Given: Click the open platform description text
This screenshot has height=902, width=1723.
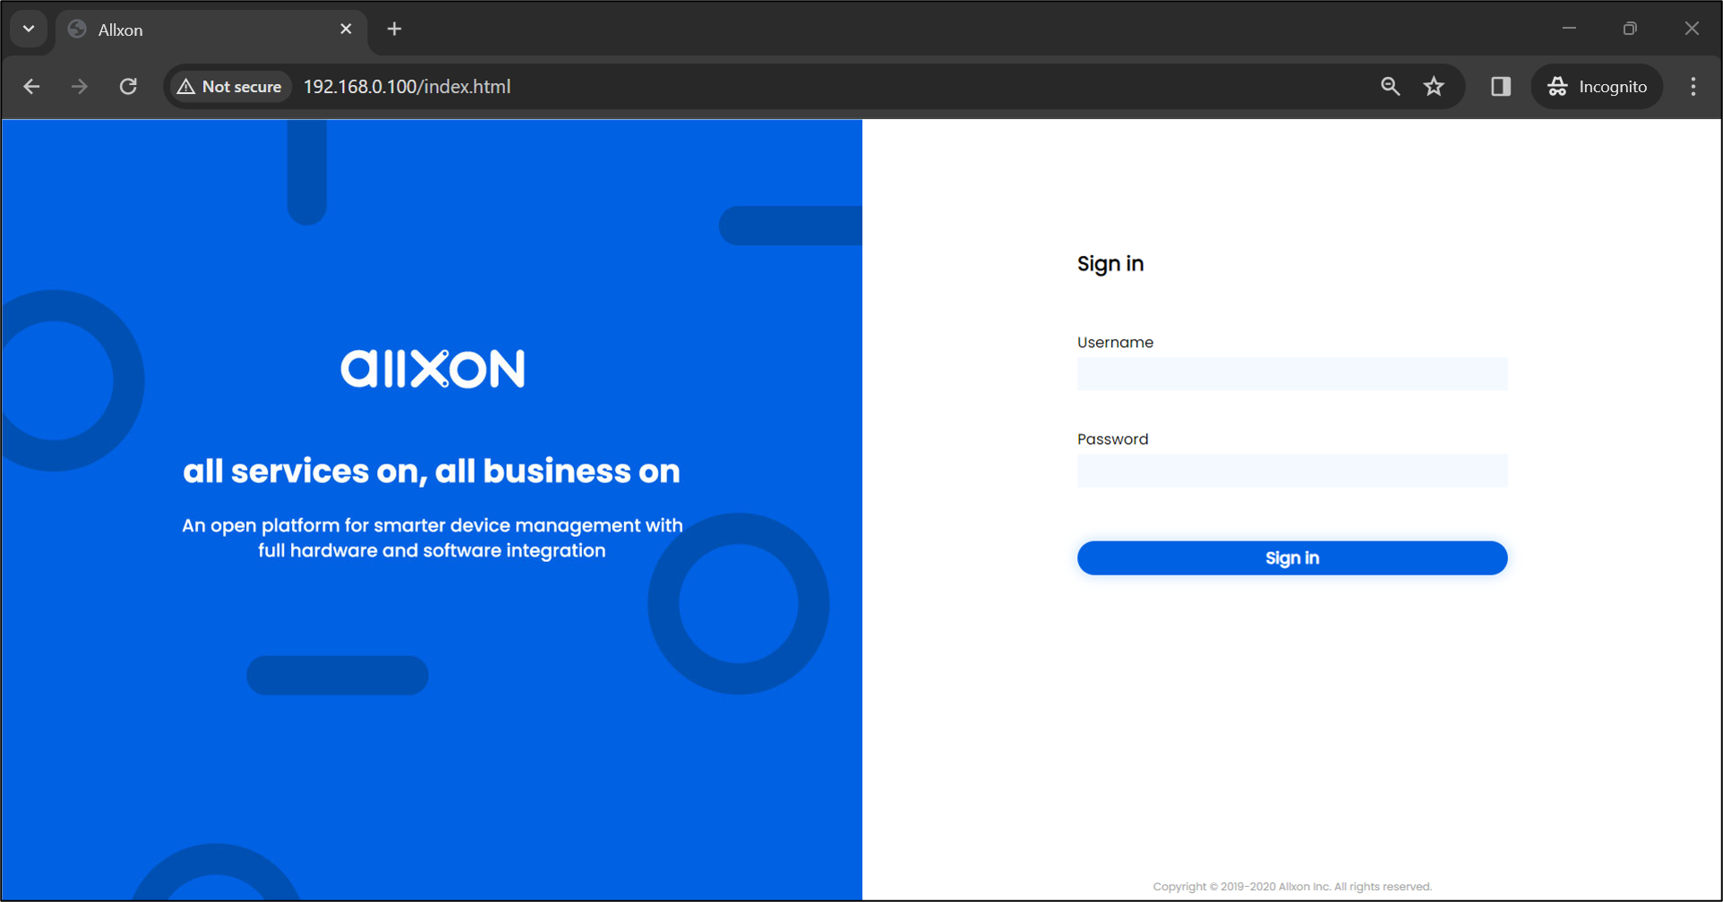Looking at the screenshot, I should [432, 538].
